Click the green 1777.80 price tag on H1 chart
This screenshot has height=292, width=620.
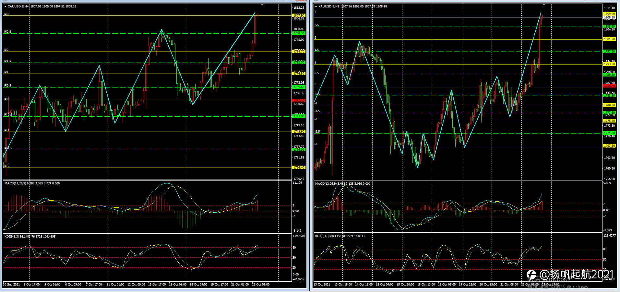pyautogui.click(x=609, y=113)
